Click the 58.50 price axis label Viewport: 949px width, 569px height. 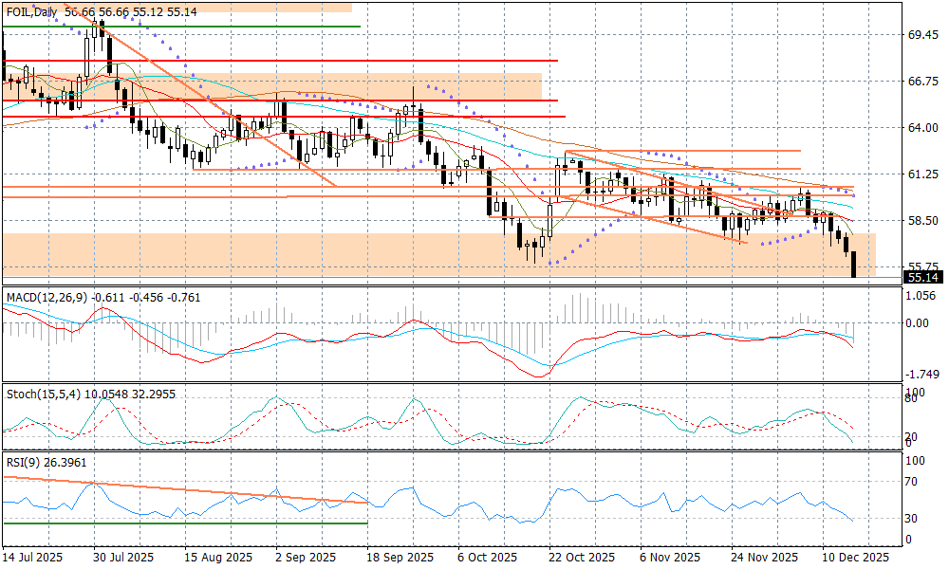922,221
